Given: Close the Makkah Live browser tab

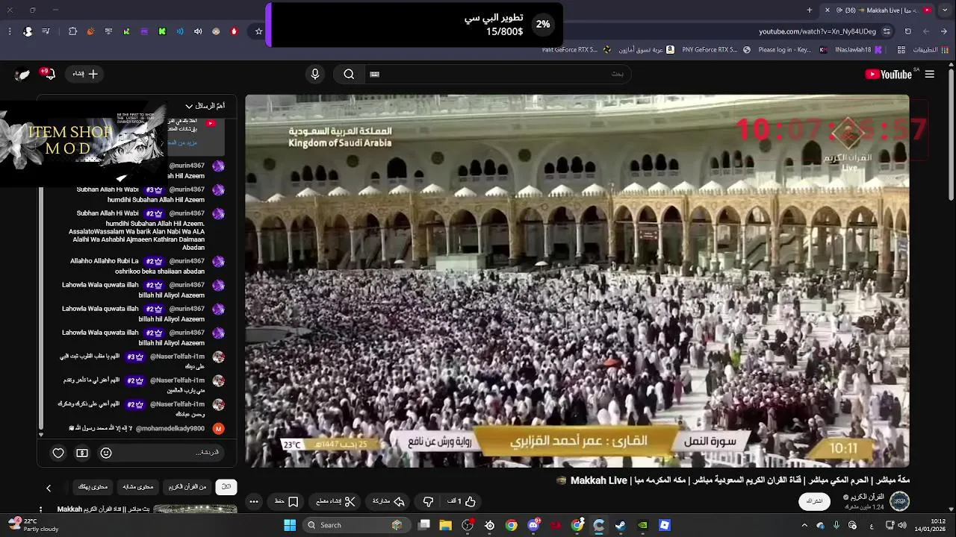Looking at the screenshot, I should click(x=827, y=10).
